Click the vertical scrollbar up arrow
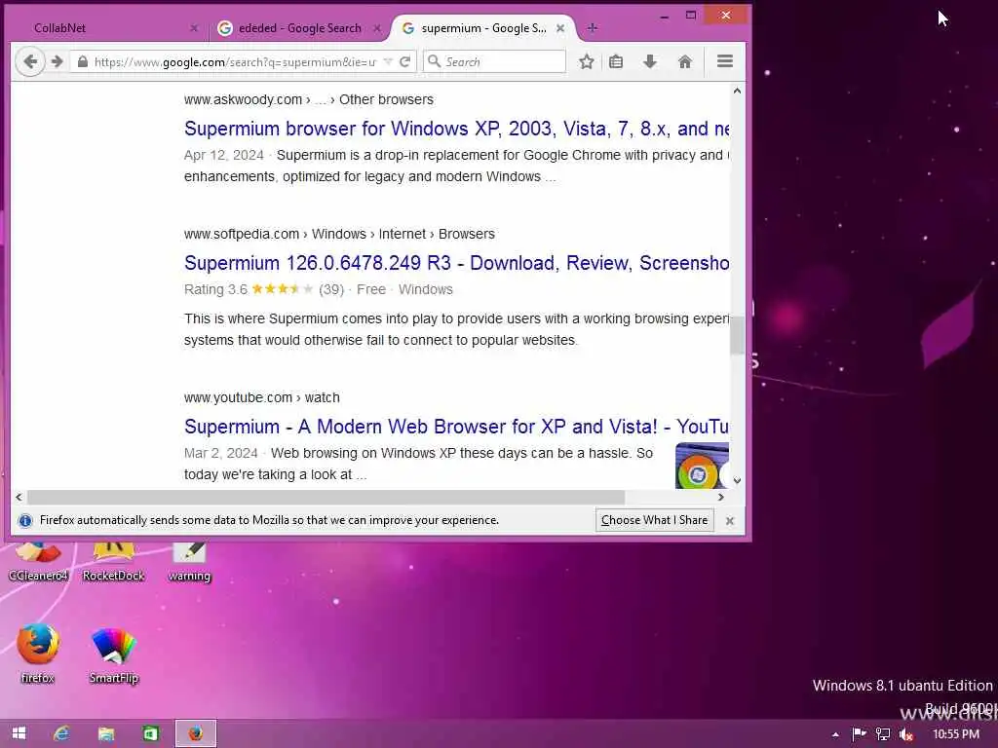The width and height of the screenshot is (998, 748). click(x=737, y=91)
